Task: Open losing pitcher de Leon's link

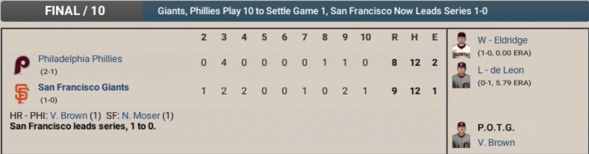Action: click(501, 70)
